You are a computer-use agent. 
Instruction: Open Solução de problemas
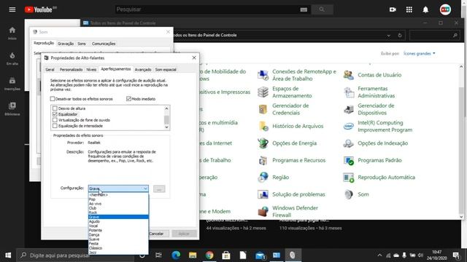(291, 194)
